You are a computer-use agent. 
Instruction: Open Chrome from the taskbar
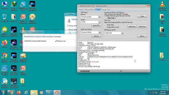coord(11,93)
